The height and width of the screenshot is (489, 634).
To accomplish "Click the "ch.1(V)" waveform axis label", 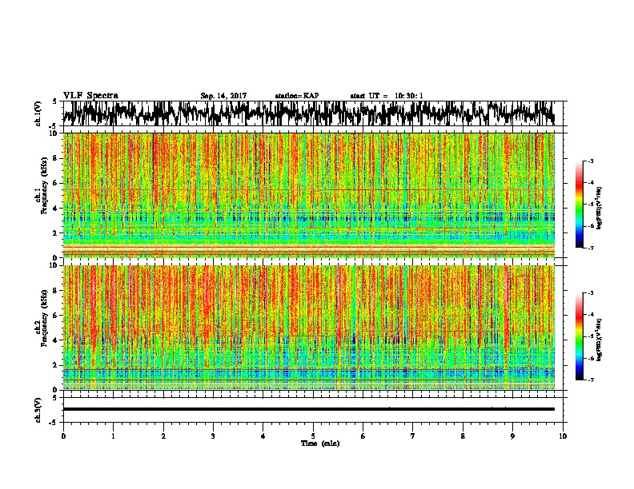I will [38, 113].
